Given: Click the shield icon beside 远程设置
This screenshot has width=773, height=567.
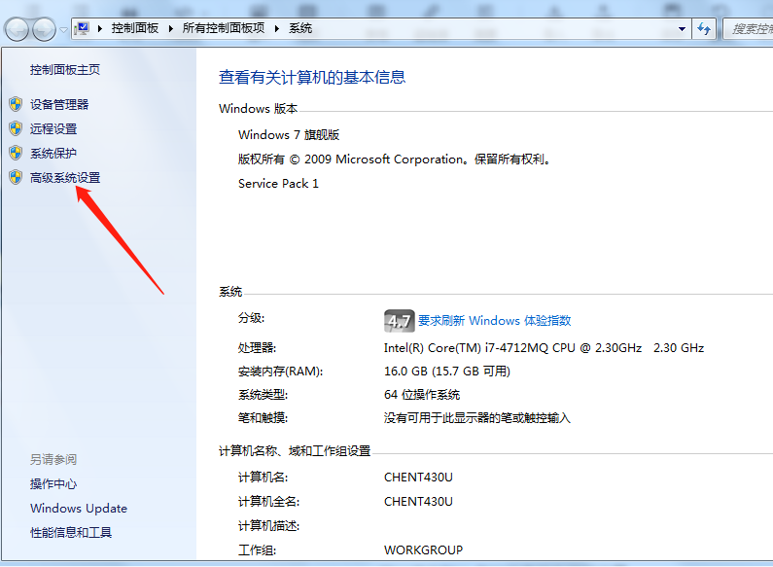Looking at the screenshot, I should click(16, 128).
